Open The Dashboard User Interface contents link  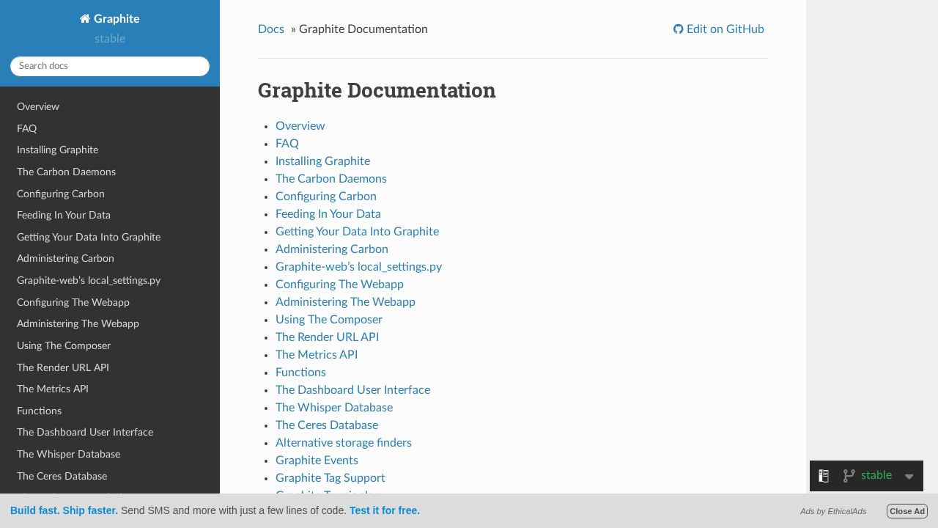pyautogui.click(x=353, y=390)
